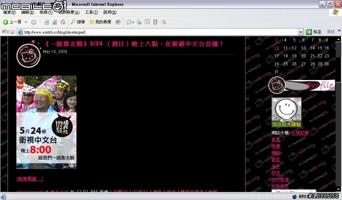Print the page with the printer icon

click(139, 22)
